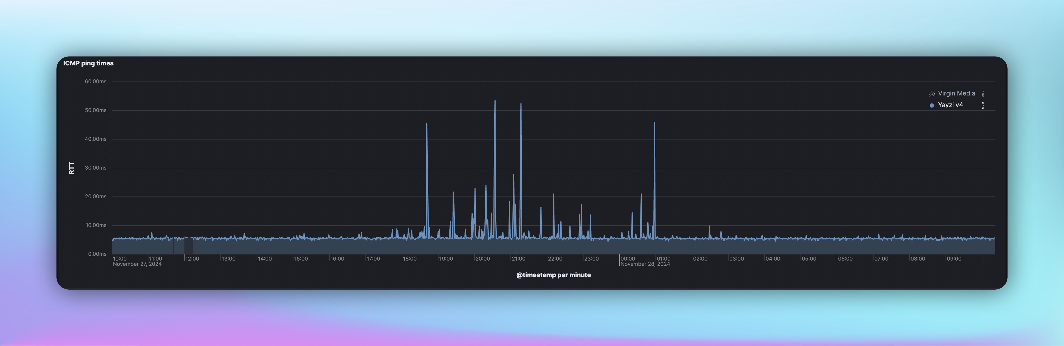Click the Yayzi v4 blue color dot
Screen dimensions: 1064x346
pyautogui.click(x=932, y=105)
